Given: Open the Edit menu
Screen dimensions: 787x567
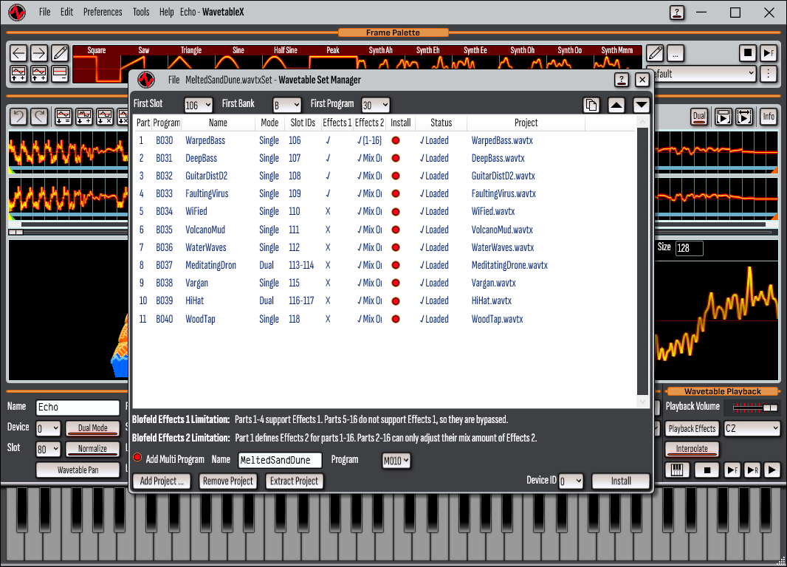Looking at the screenshot, I should (x=66, y=12).
